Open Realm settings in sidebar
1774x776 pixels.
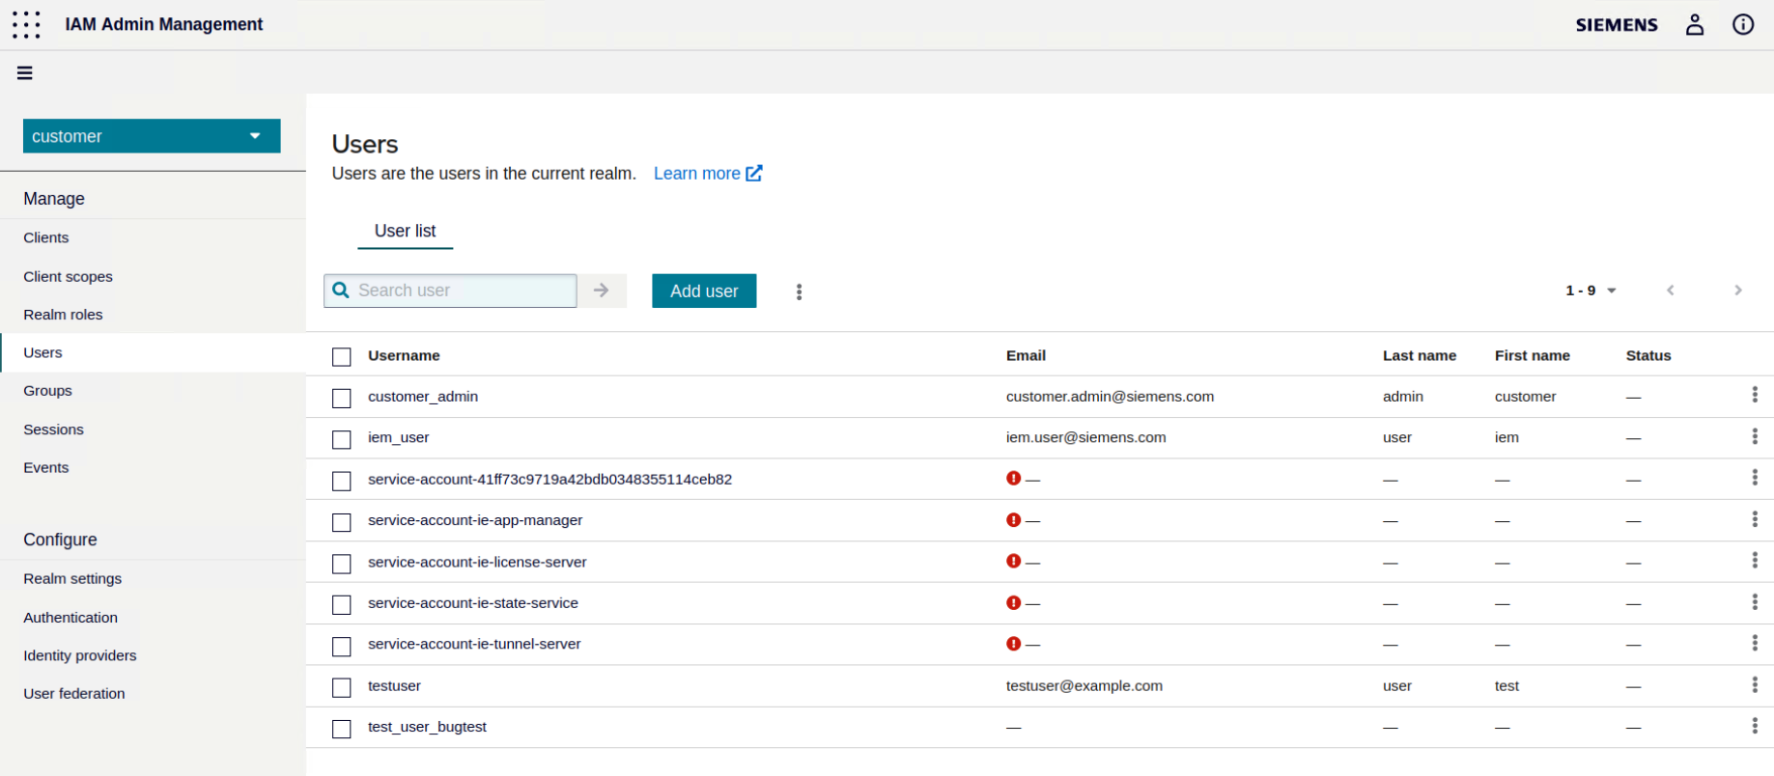click(72, 579)
